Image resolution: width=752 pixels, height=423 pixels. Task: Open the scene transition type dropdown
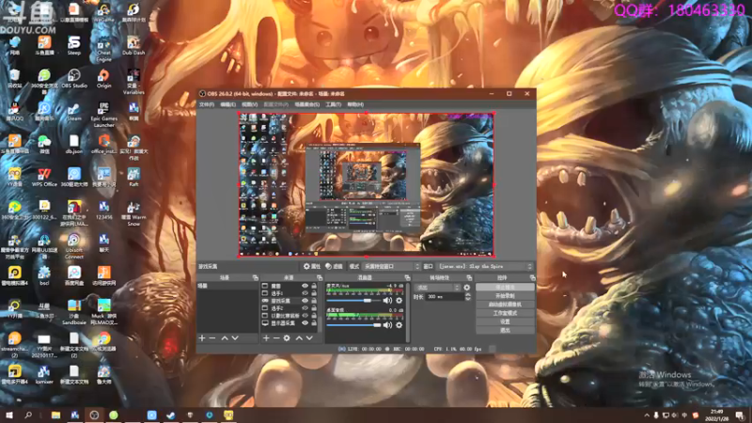437,288
